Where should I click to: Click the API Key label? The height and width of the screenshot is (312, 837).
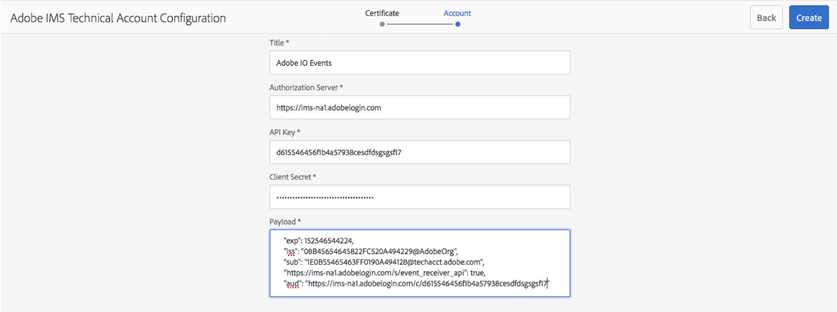pos(285,132)
